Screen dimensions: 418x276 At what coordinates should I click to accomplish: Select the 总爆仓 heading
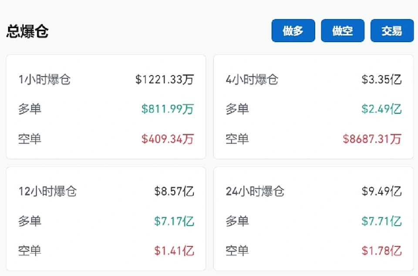click(27, 32)
